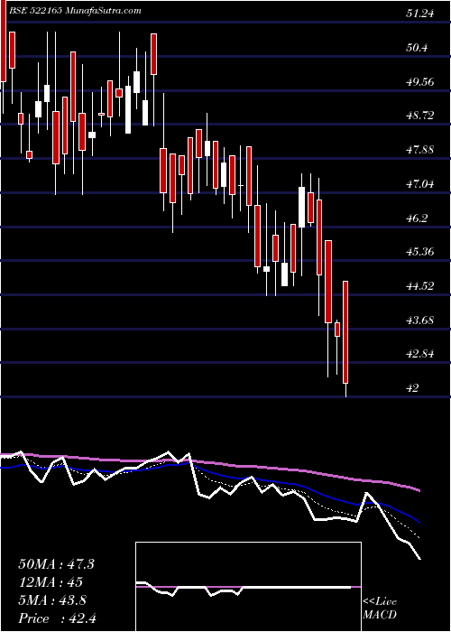Viewport: 451px width, 632px height.
Task: Click the <<Live MACD label
Action: [x=380, y=609]
